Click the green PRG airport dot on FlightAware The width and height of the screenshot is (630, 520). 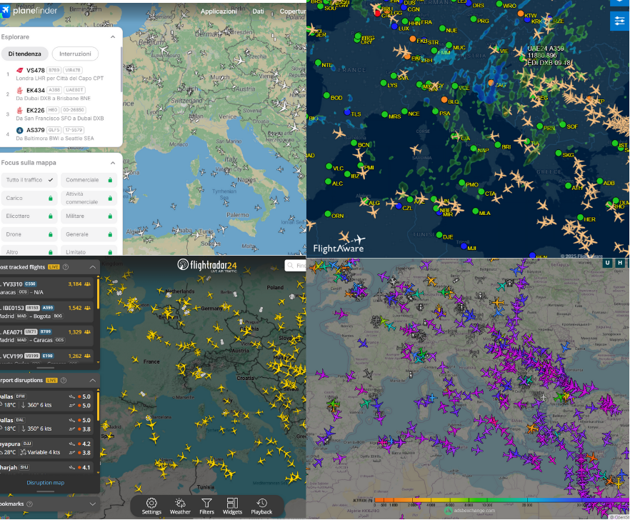474,19
